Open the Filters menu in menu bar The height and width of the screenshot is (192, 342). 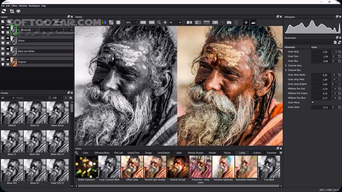coord(14,6)
